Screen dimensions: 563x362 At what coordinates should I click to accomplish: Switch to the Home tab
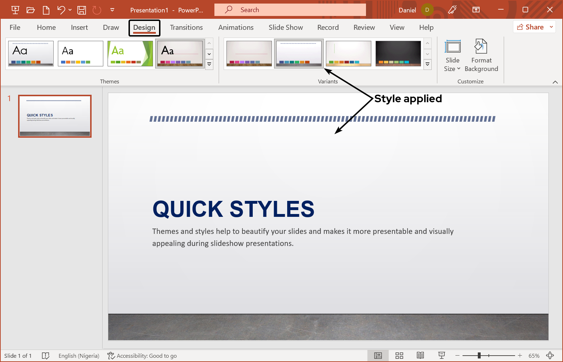coord(46,27)
